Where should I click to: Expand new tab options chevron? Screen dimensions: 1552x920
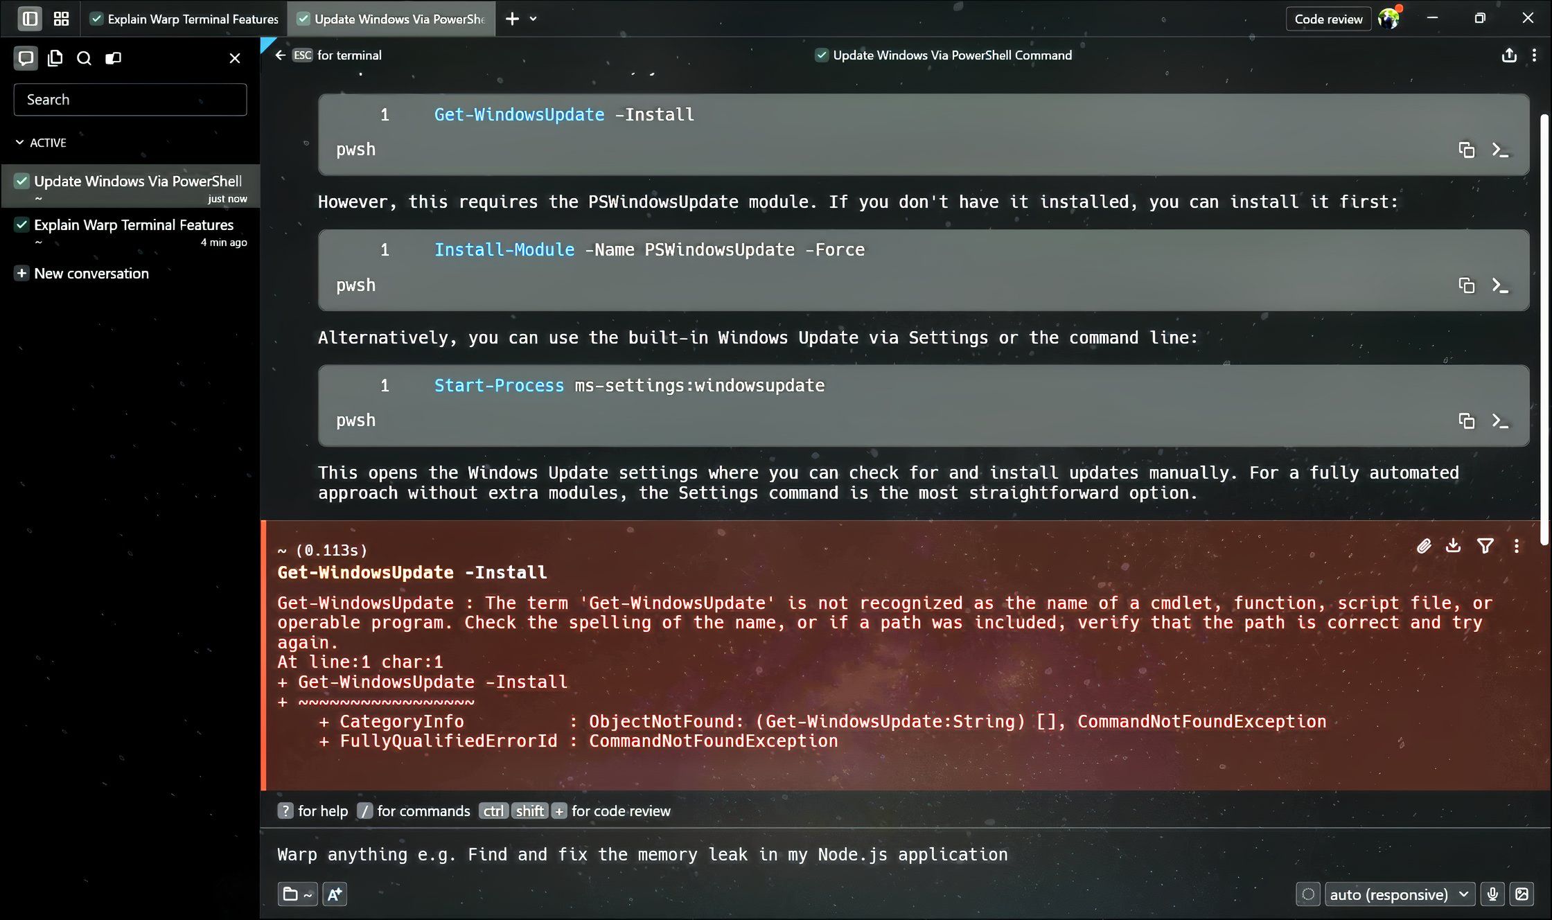(533, 19)
